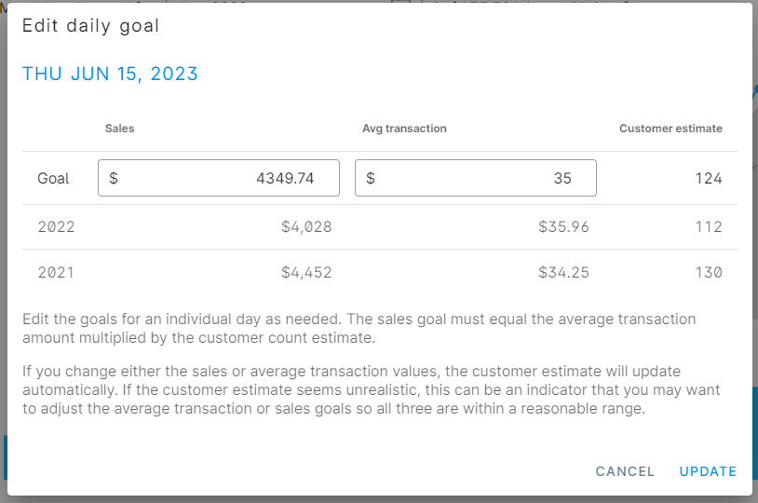Click the 2022 avg transaction $35.96
The image size is (758, 503).
(x=563, y=226)
